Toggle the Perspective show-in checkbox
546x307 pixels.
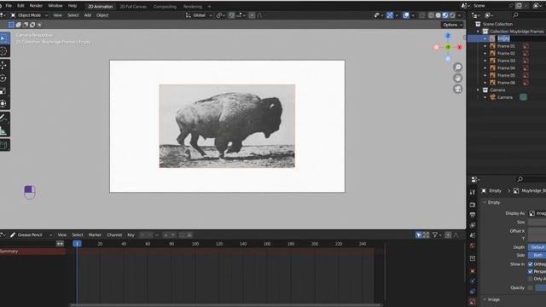point(531,271)
